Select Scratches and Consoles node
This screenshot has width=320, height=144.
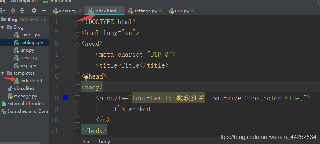pos(24,111)
